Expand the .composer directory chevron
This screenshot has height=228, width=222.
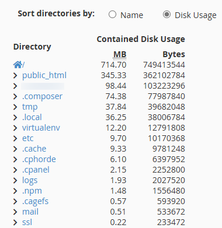pos(15,96)
